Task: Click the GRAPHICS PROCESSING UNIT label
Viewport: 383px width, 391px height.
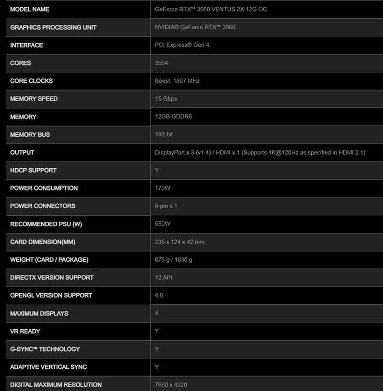Action: pyautogui.click(x=53, y=27)
